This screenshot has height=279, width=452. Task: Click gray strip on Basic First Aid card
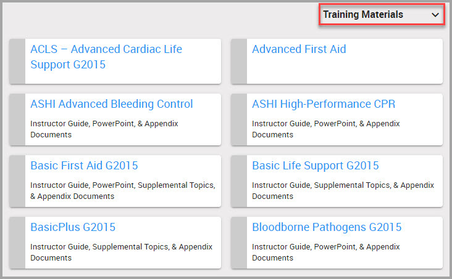coord(17,181)
